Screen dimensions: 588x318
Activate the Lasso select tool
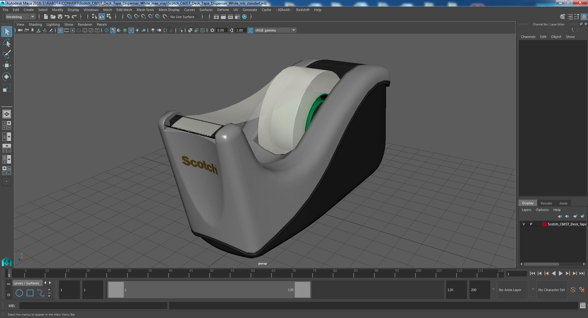7,43
